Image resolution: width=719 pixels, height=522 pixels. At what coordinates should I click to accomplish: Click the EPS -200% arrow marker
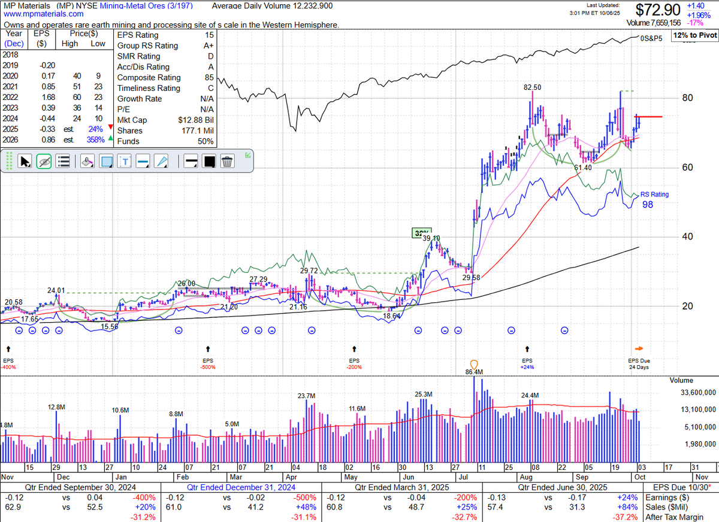[354, 348]
